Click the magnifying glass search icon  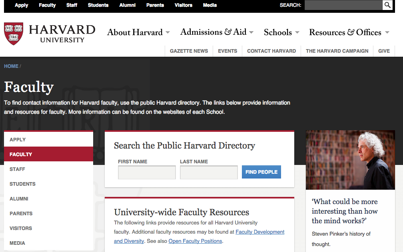387,5
